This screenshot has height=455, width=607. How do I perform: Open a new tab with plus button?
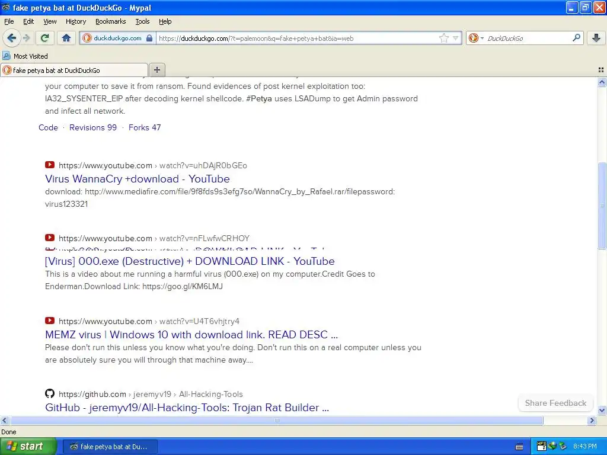[156, 70]
